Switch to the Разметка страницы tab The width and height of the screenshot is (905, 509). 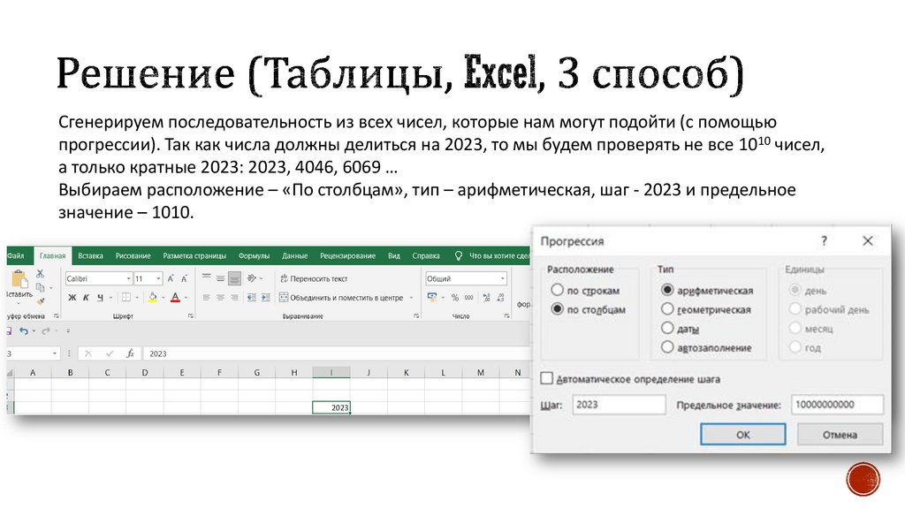point(194,255)
